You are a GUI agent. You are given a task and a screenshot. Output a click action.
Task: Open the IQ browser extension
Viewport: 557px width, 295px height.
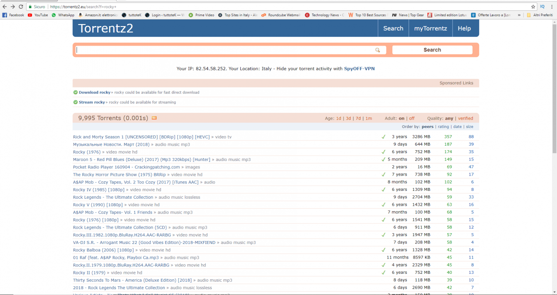[x=542, y=7]
